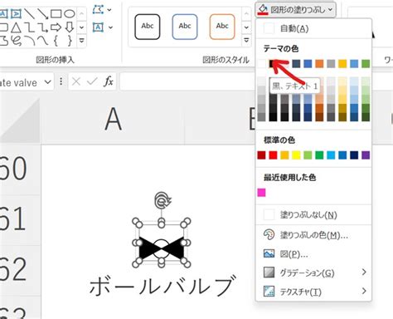Viewport: 393px width, 319px height.
Task: Click into the formula bar input
Action: coord(188,81)
